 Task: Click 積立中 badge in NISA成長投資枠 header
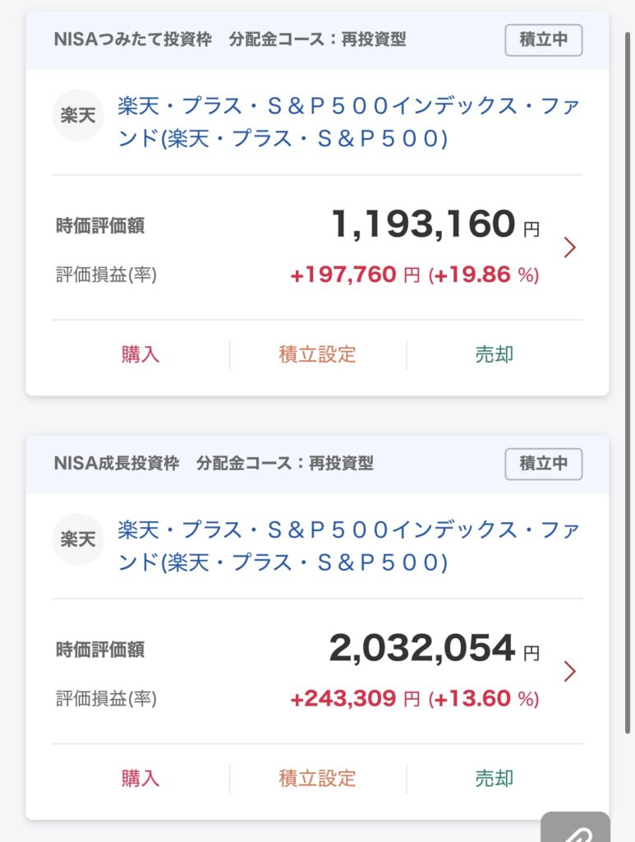point(543,464)
